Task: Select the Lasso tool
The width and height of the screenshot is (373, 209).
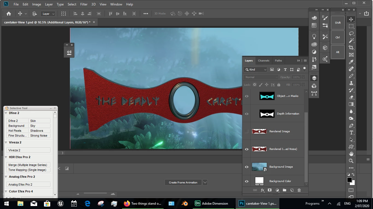Action: click(x=351, y=33)
